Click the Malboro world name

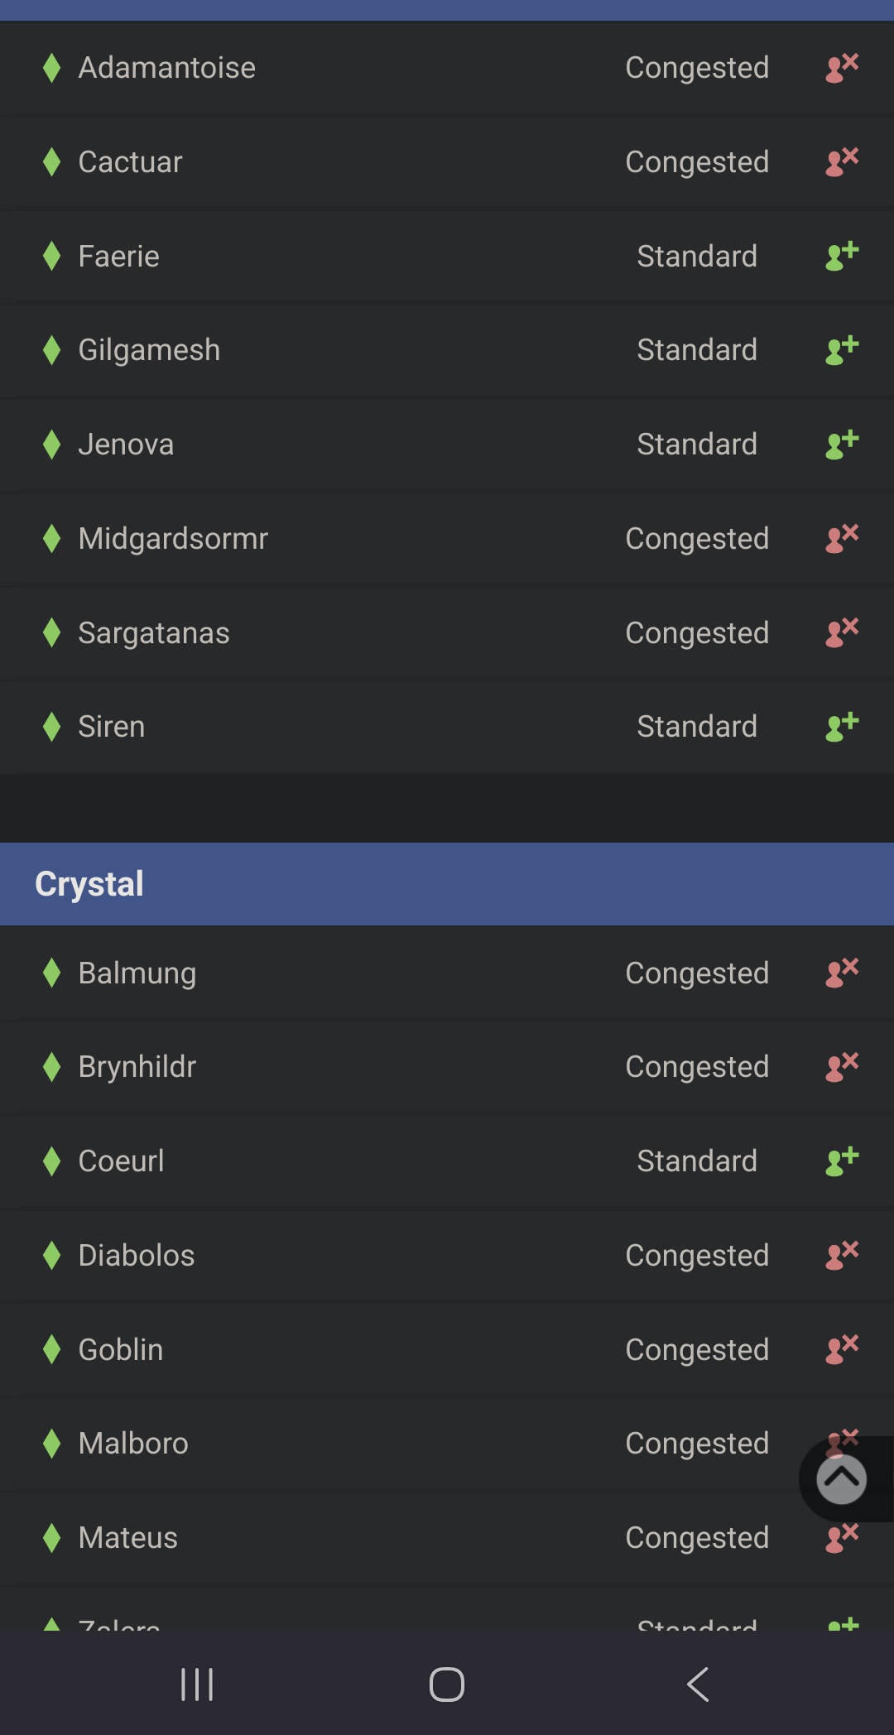click(x=133, y=1444)
